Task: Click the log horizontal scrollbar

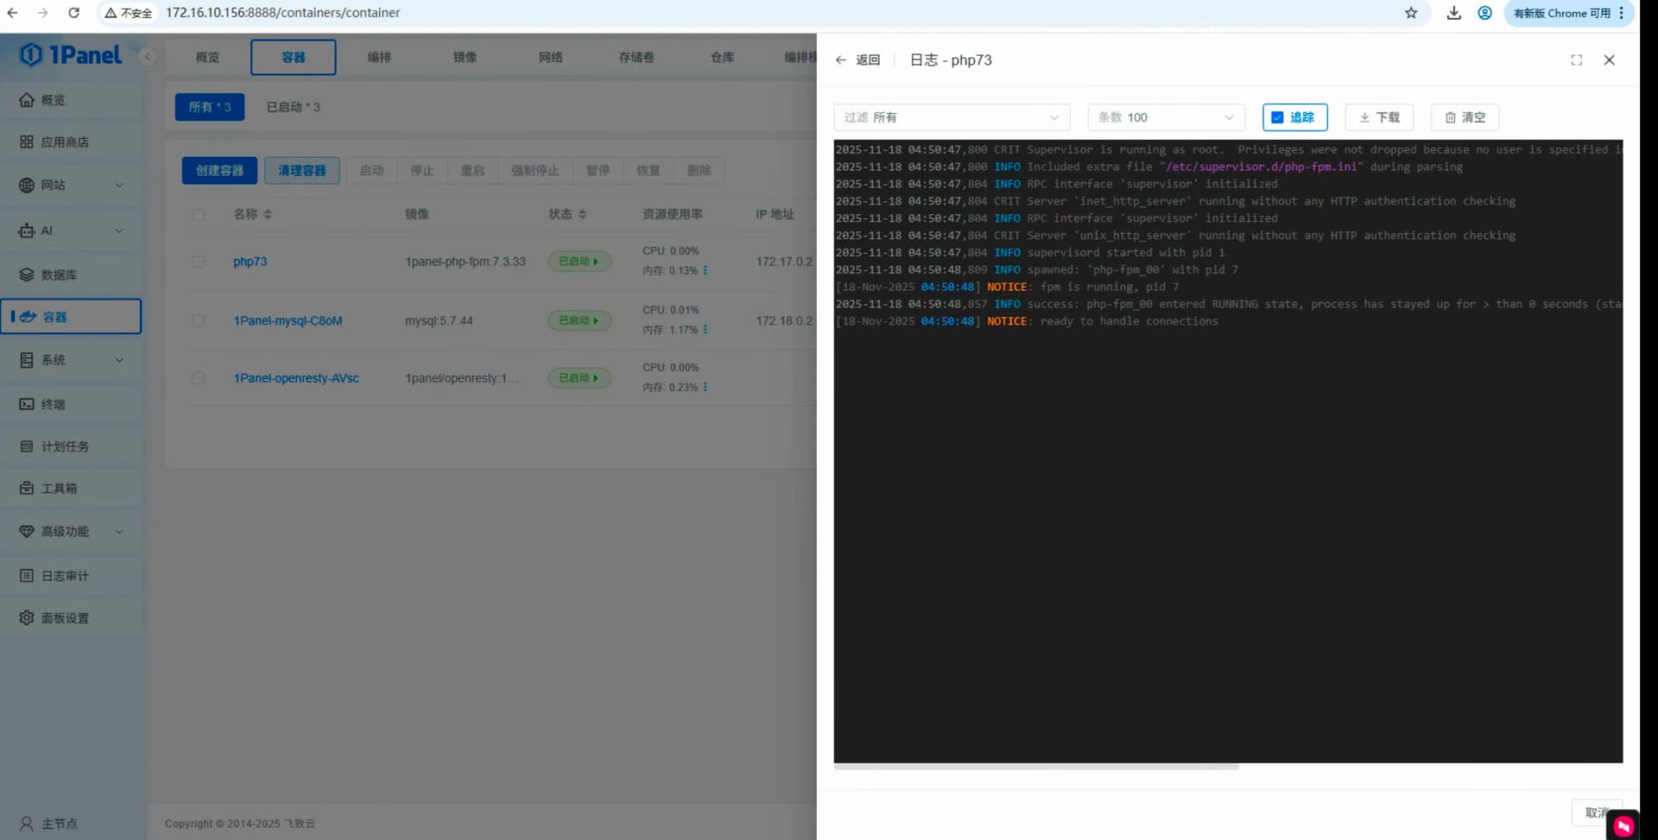Action: point(1036,767)
